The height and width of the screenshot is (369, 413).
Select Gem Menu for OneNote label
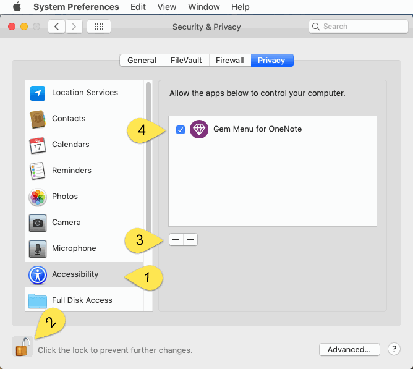pos(257,129)
